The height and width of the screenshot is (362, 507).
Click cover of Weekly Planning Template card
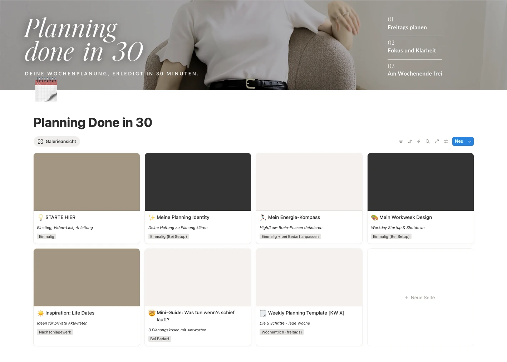coord(309,277)
